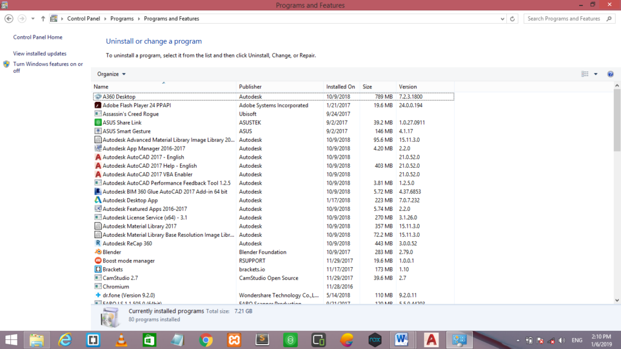Image resolution: width=621 pixels, height=349 pixels.
Task: Select Chromium in the program list
Action: pos(274,287)
